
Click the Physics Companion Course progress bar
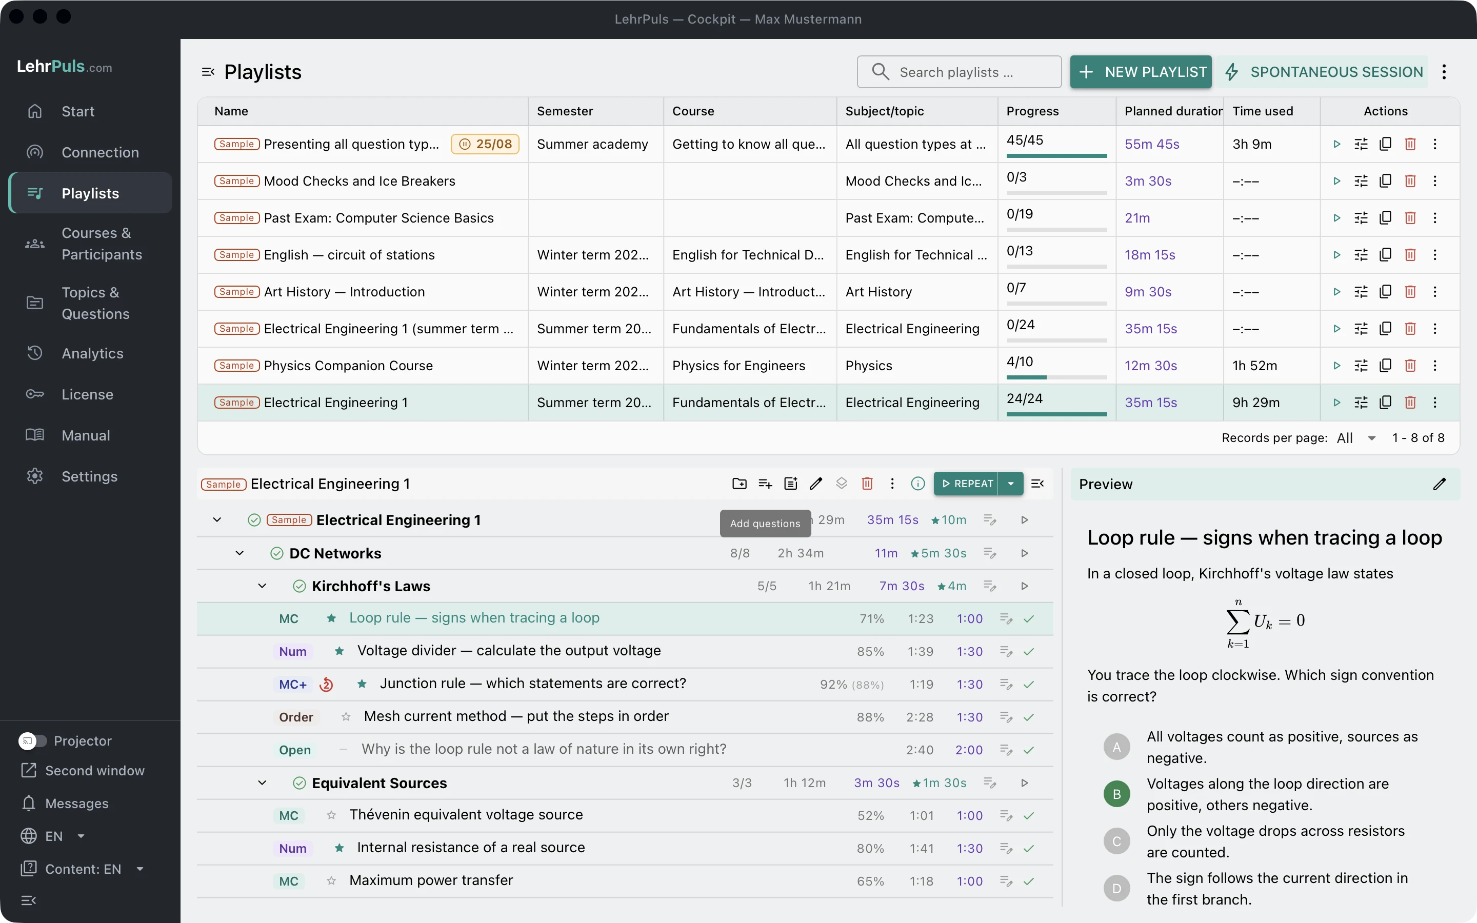1056,377
